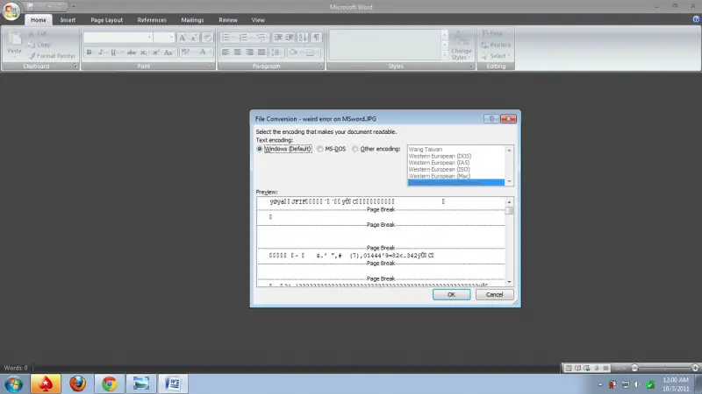Switch to the Page Layout tab
Viewport: 702px width, 394px height.
point(106,20)
